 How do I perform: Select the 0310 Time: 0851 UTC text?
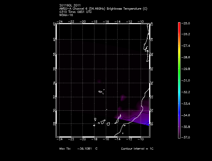75,12
